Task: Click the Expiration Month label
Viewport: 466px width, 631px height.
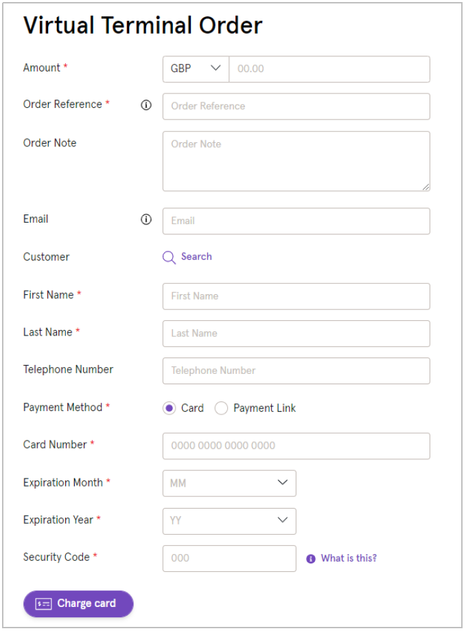Action: pyautogui.click(x=63, y=483)
